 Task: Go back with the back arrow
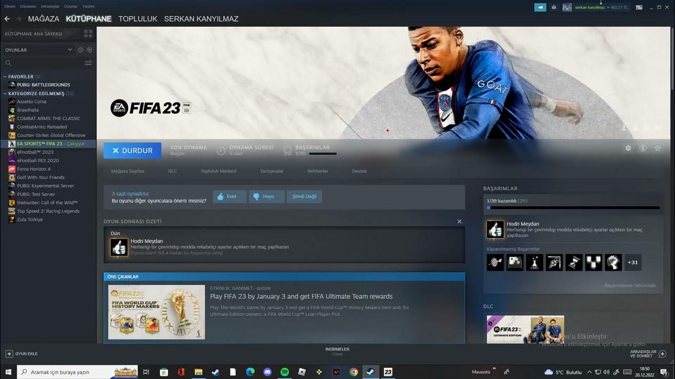pos(7,18)
